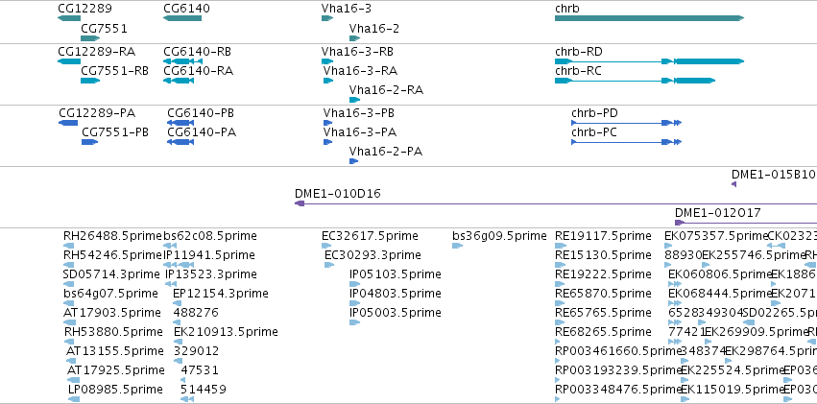
Task: Click the chrb-PD protein feature
Action: coord(626,123)
